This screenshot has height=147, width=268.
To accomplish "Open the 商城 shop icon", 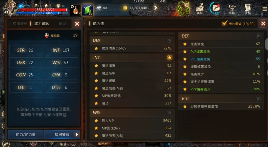I will point(199,9).
